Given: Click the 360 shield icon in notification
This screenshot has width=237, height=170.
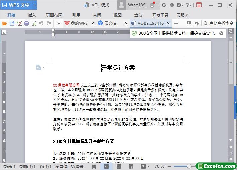Looking at the screenshot, I should pos(134,33).
